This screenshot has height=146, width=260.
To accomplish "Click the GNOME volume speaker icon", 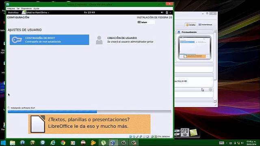I will click(162, 13).
